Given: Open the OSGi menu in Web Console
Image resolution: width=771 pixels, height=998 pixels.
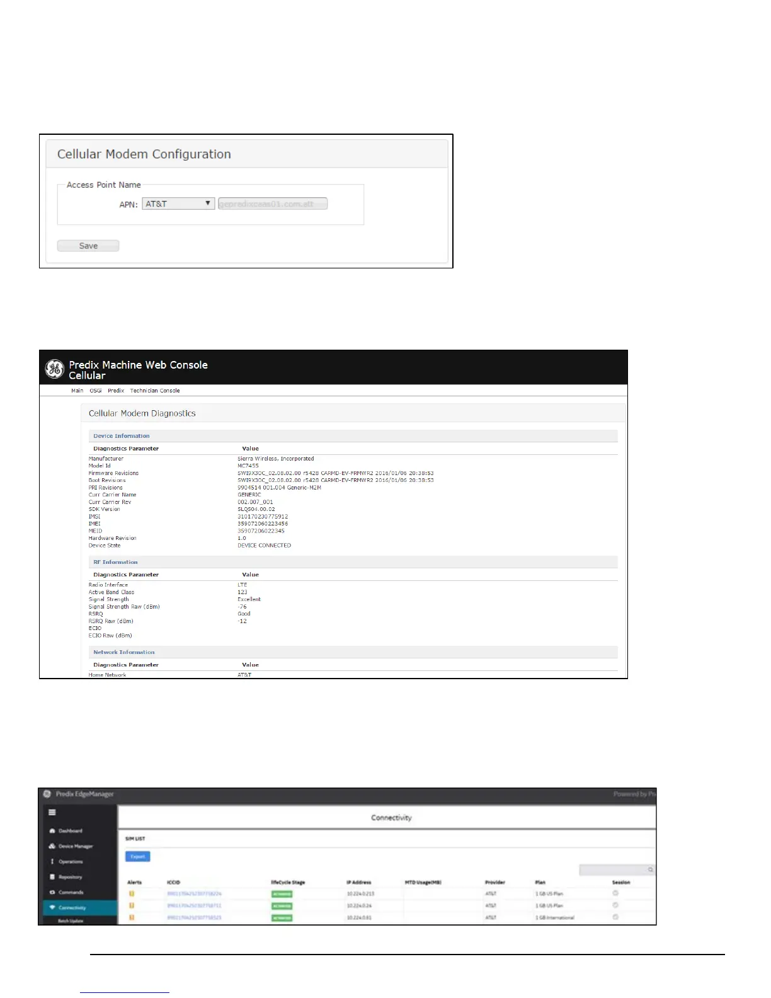Looking at the screenshot, I should 96,391.
